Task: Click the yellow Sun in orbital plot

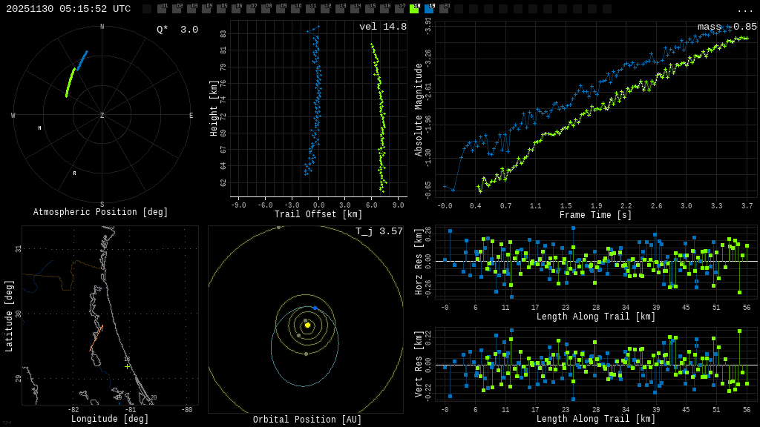Action: (x=307, y=325)
